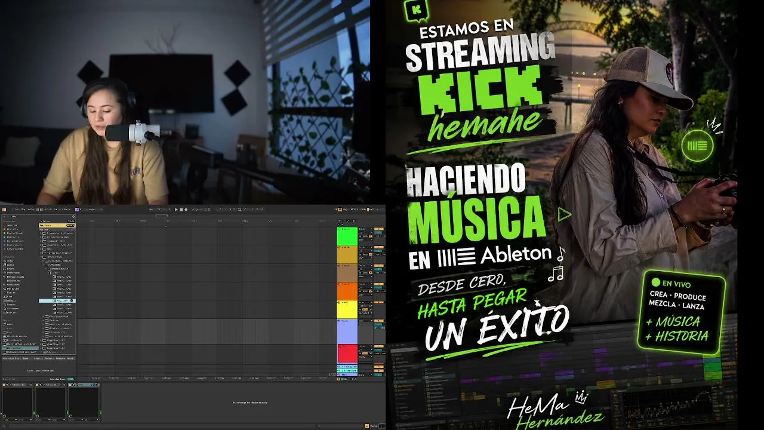Unfold the gold track with its arrow

(339, 248)
